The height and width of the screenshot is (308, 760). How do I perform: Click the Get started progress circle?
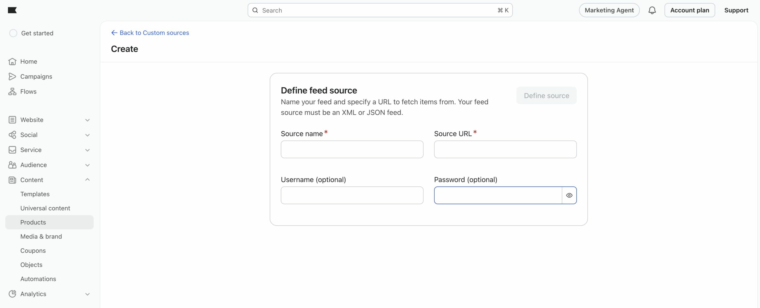13,33
